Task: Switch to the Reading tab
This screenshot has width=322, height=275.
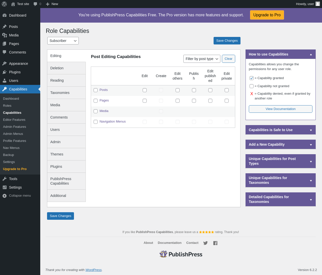Action: 66,80
